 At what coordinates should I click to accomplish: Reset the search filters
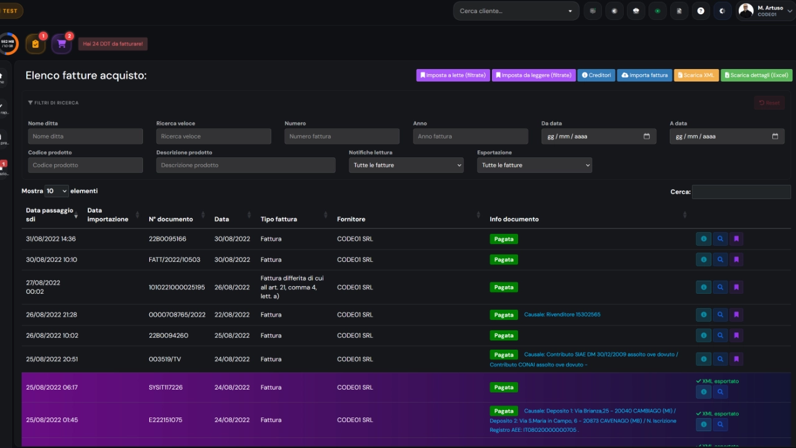pyautogui.click(x=769, y=103)
